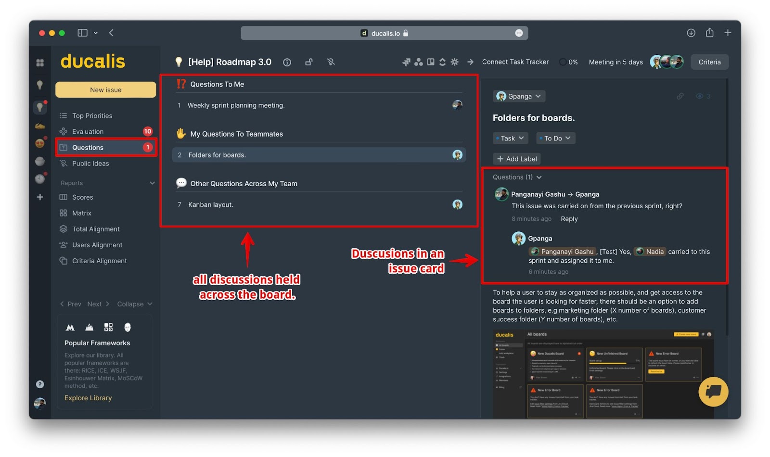
Task: Toggle the public ideas crossed bulb icon in header
Action: pos(331,62)
